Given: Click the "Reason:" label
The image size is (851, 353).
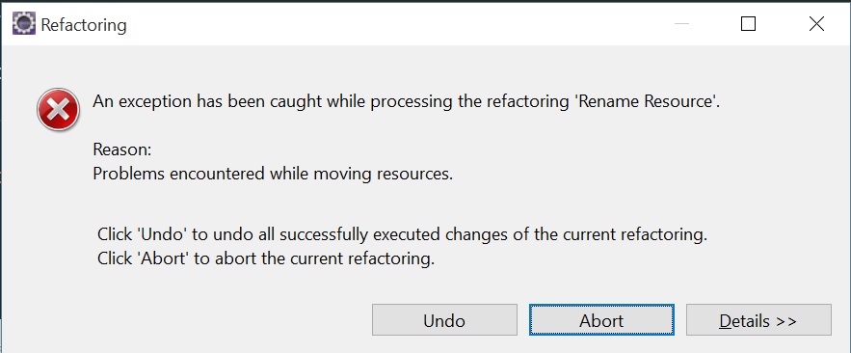Looking at the screenshot, I should click(x=122, y=149).
